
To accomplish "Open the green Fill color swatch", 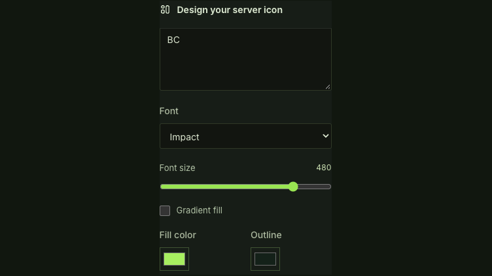I will pyautogui.click(x=174, y=259).
